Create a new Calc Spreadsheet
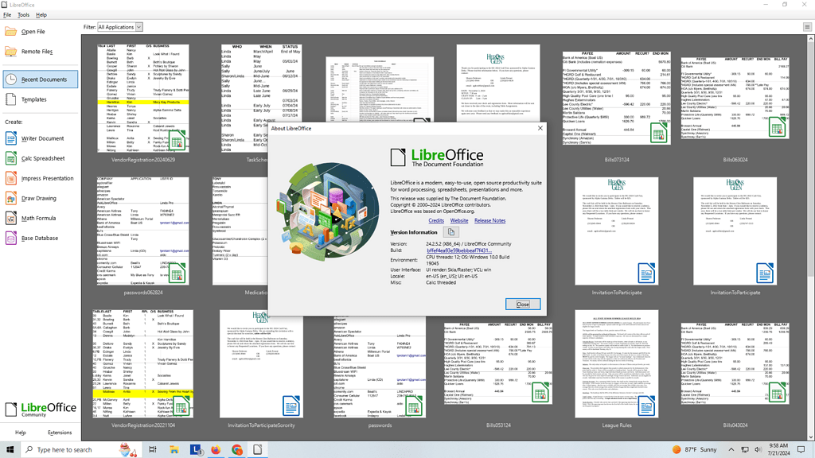This screenshot has height=458, width=815. [x=43, y=158]
